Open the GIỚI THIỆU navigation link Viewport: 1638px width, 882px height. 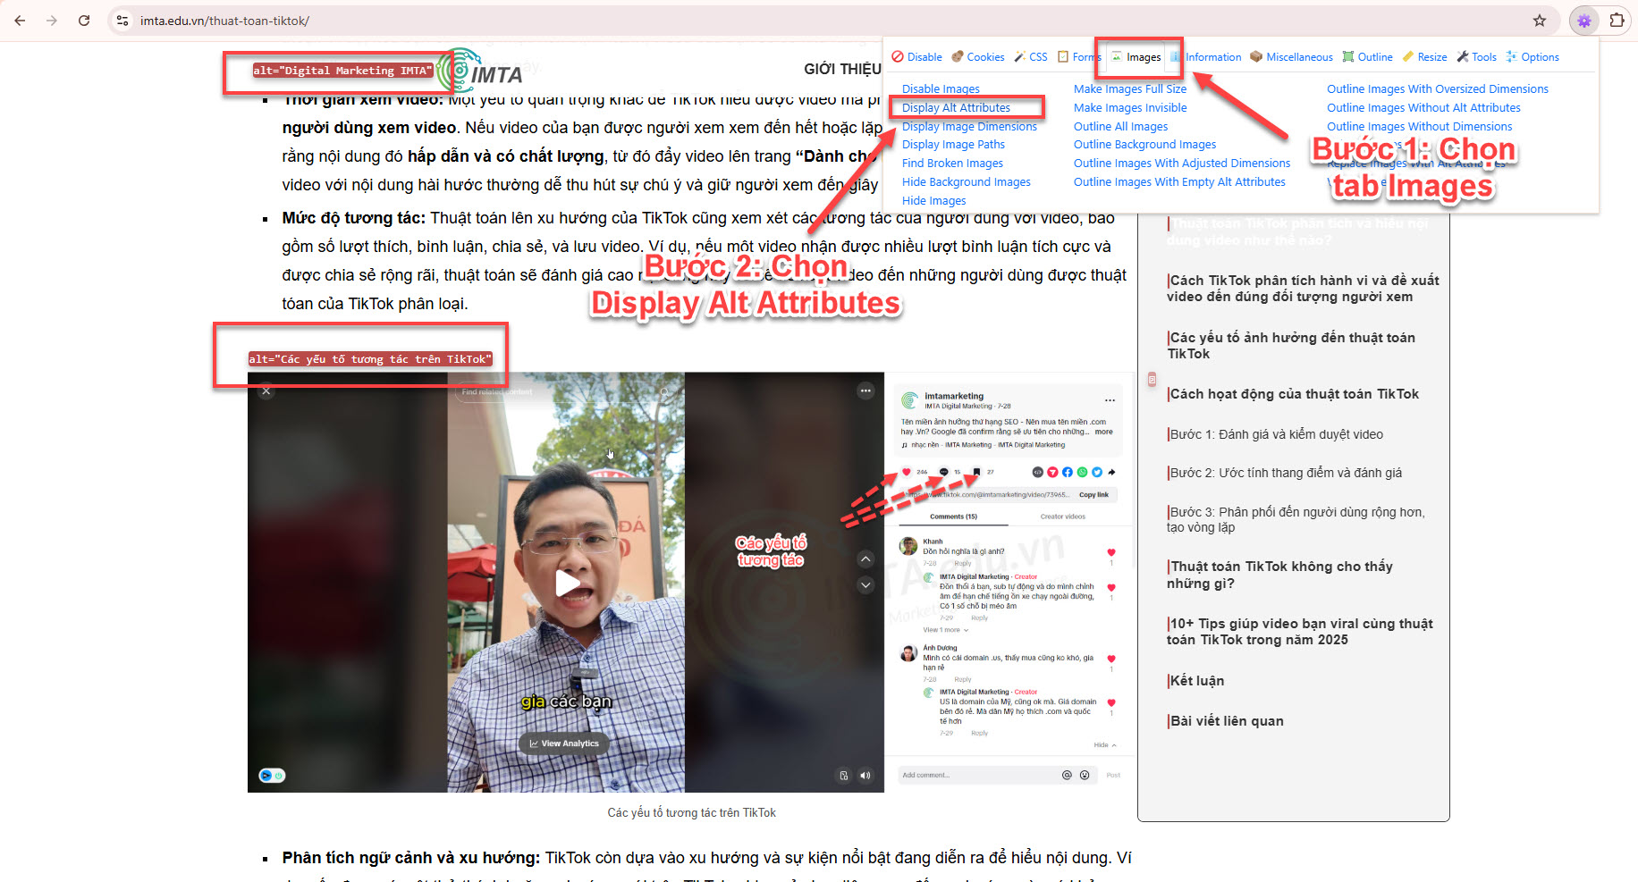(x=842, y=70)
